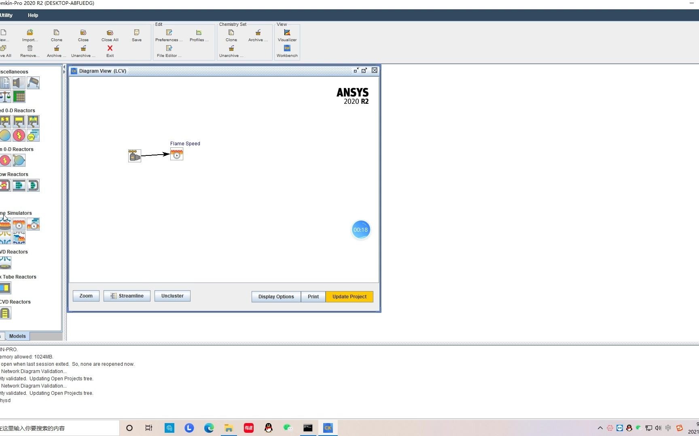The image size is (699, 436).
Task: Click the Import project toolbar icon
Action: [30, 33]
